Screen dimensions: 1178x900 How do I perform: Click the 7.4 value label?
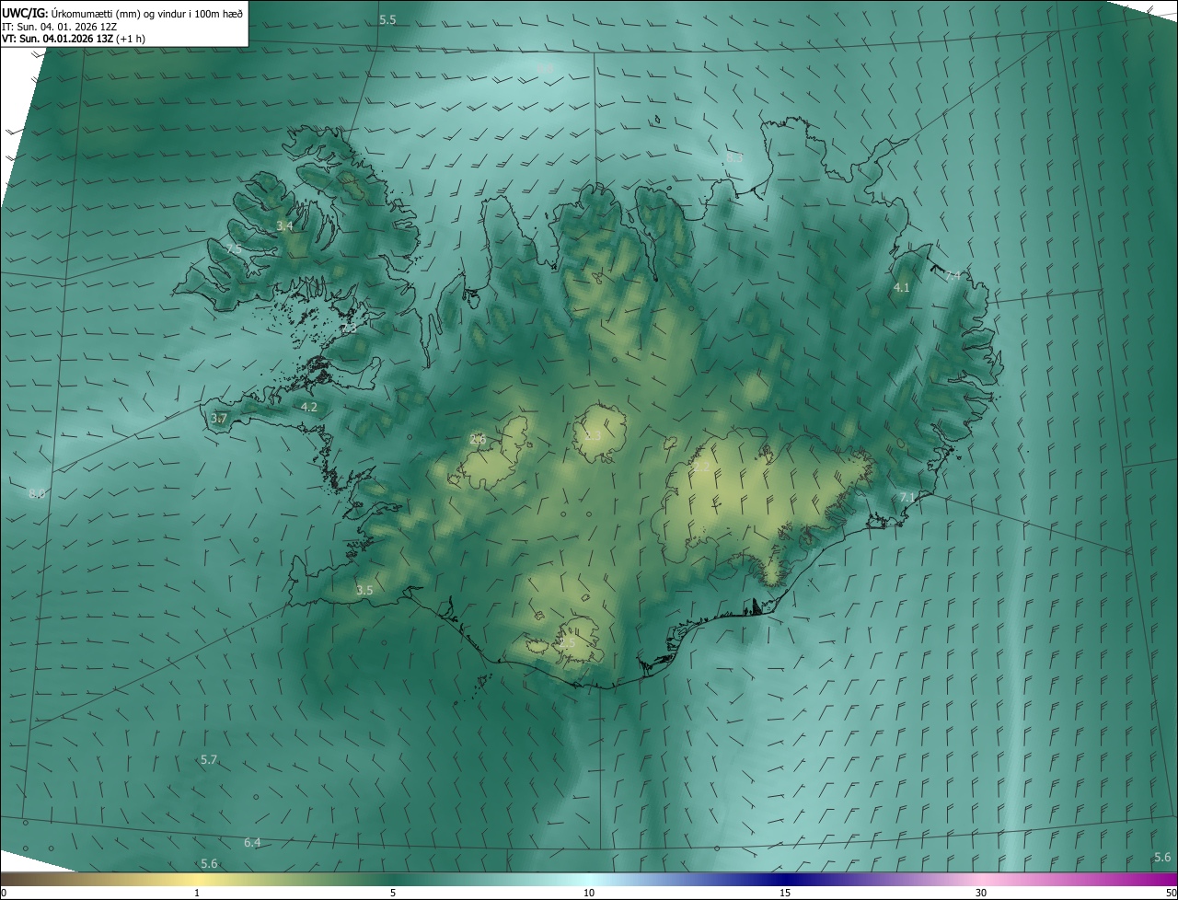953,275
